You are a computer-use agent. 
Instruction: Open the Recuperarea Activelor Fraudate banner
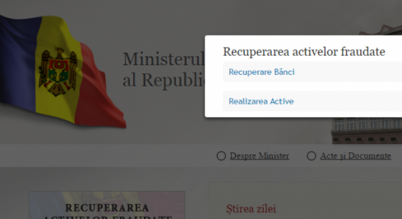pyautogui.click(x=107, y=205)
